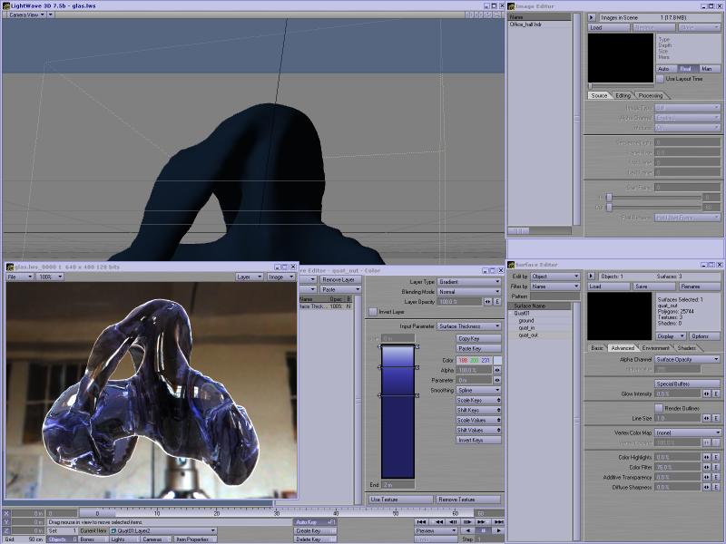The height and width of the screenshot is (544, 726).
Task: Switch to the Shaders tab in Surface Editor
Action: [687, 348]
